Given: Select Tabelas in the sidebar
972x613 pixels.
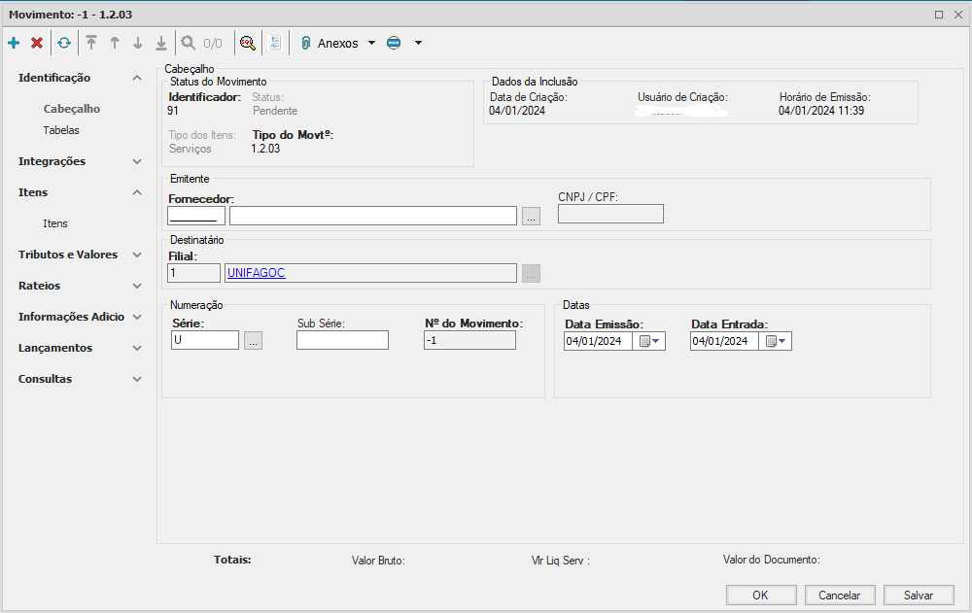Looking at the screenshot, I should point(61,130).
